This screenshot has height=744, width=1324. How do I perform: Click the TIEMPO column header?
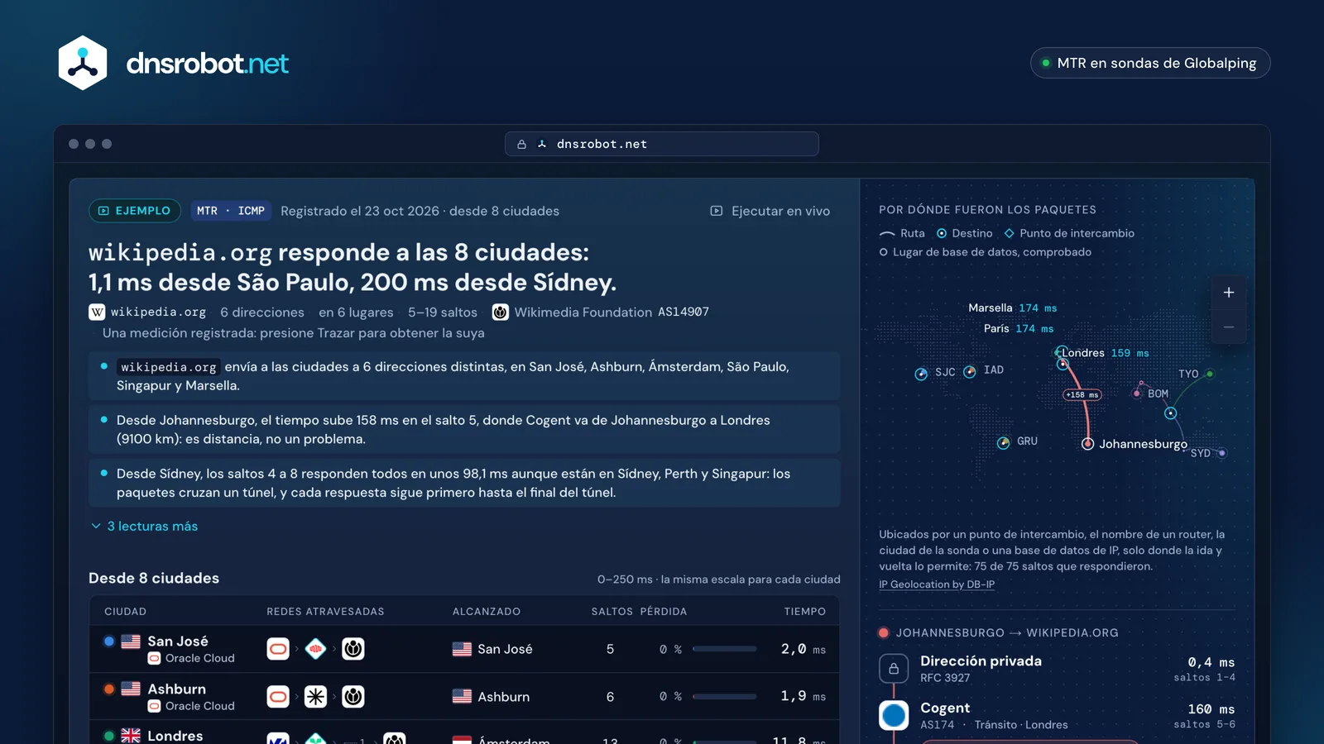tap(805, 612)
